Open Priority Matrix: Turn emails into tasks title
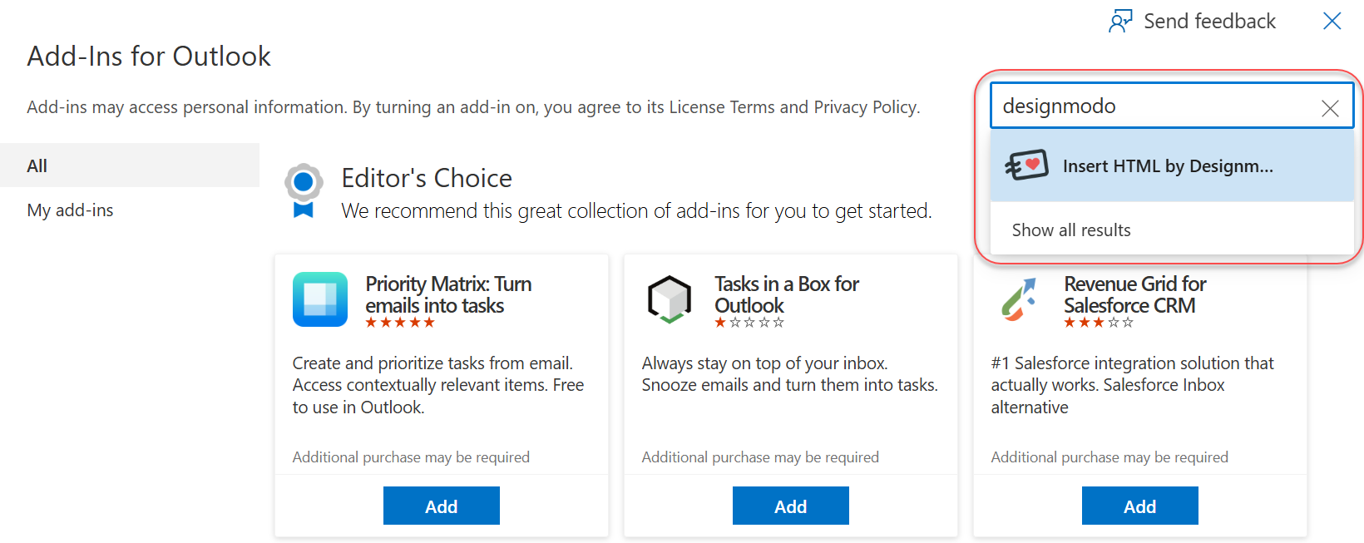Screen dimensions: 1364x543 (x=447, y=294)
